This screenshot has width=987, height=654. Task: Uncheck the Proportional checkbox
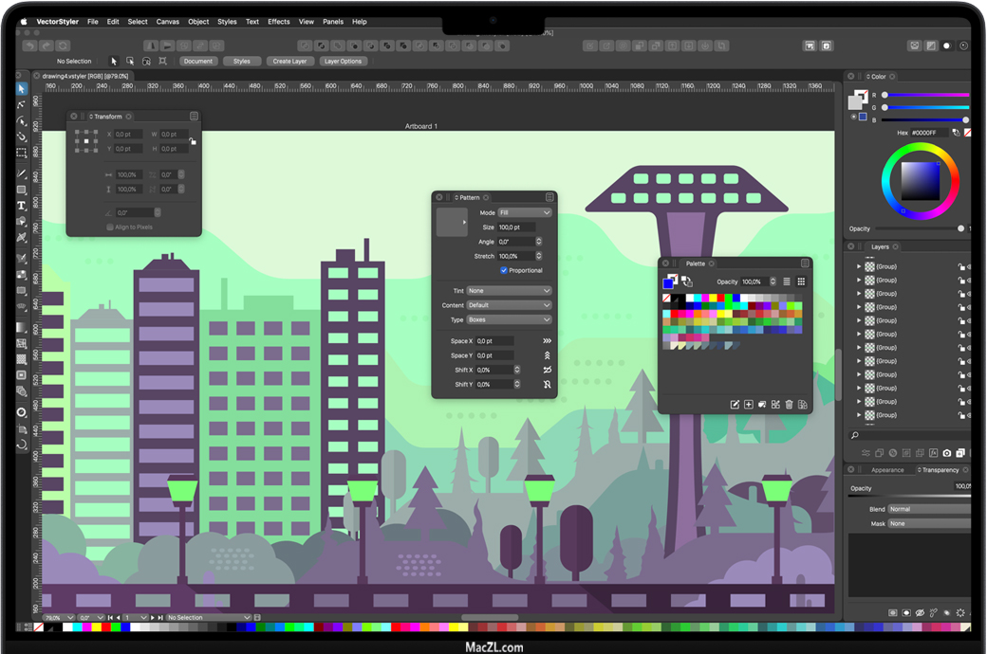[504, 270]
